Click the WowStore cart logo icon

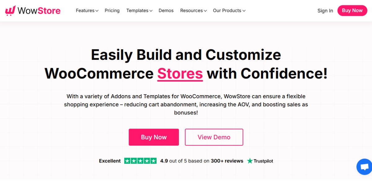click(x=10, y=11)
